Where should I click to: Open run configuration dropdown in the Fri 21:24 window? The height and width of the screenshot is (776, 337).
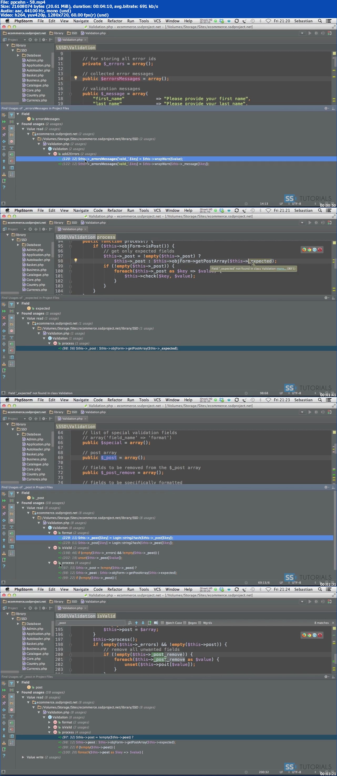tap(302, 602)
